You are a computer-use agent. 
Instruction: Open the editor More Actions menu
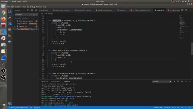tap(190, 10)
